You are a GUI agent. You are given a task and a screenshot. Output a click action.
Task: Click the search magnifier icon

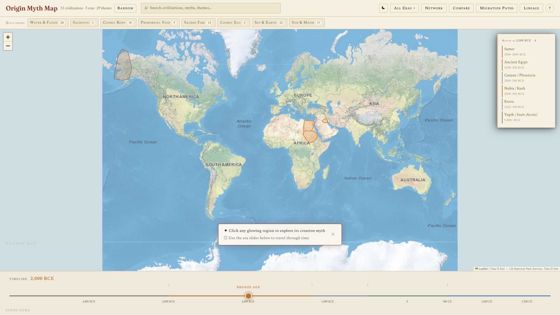pos(146,8)
